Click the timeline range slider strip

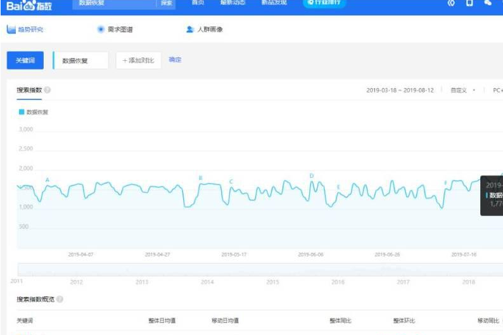click(260, 270)
